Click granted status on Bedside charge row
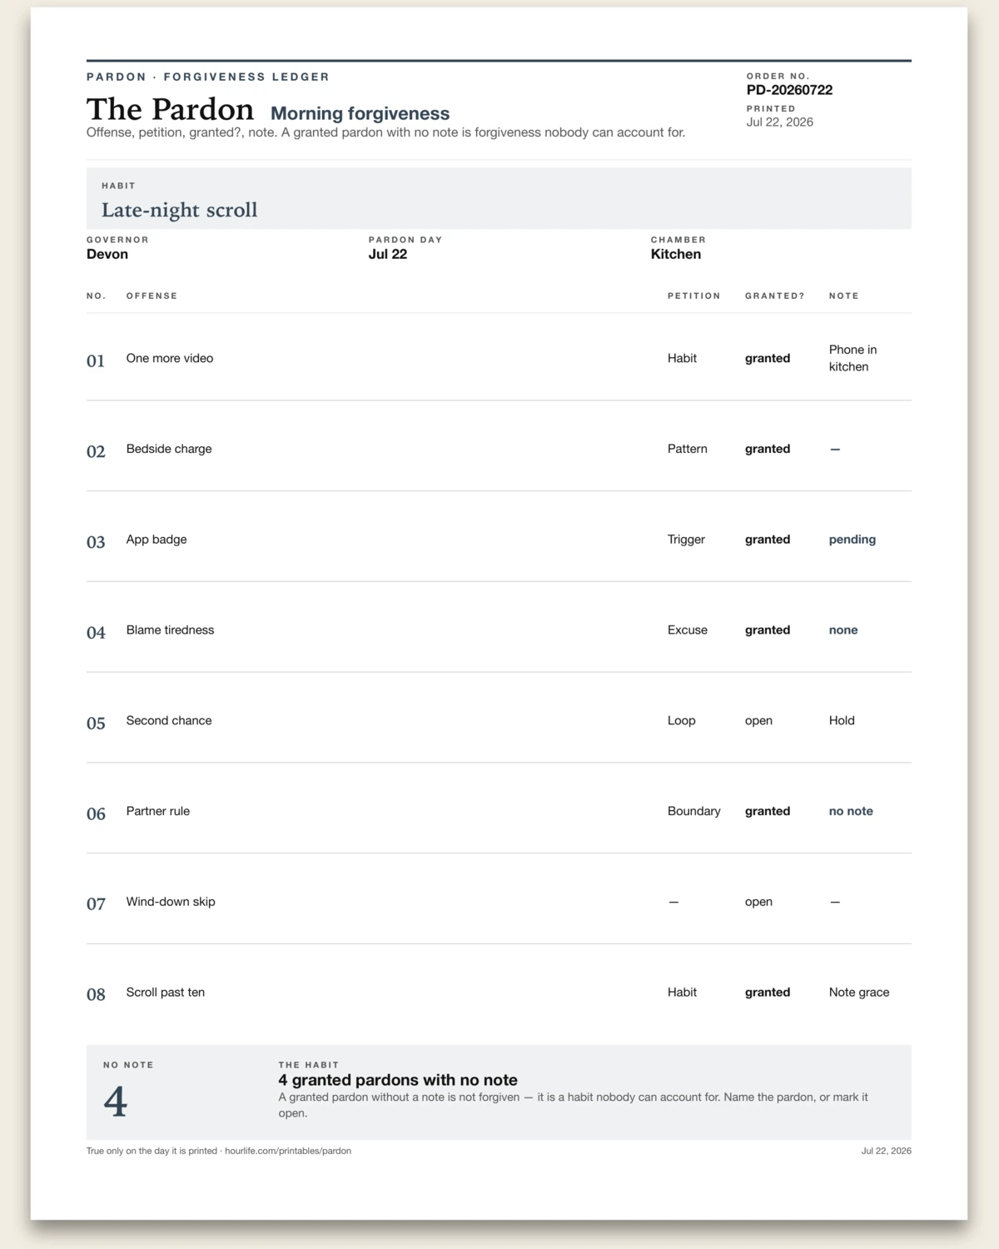The width and height of the screenshot is (999, 1249). [768, 449]
